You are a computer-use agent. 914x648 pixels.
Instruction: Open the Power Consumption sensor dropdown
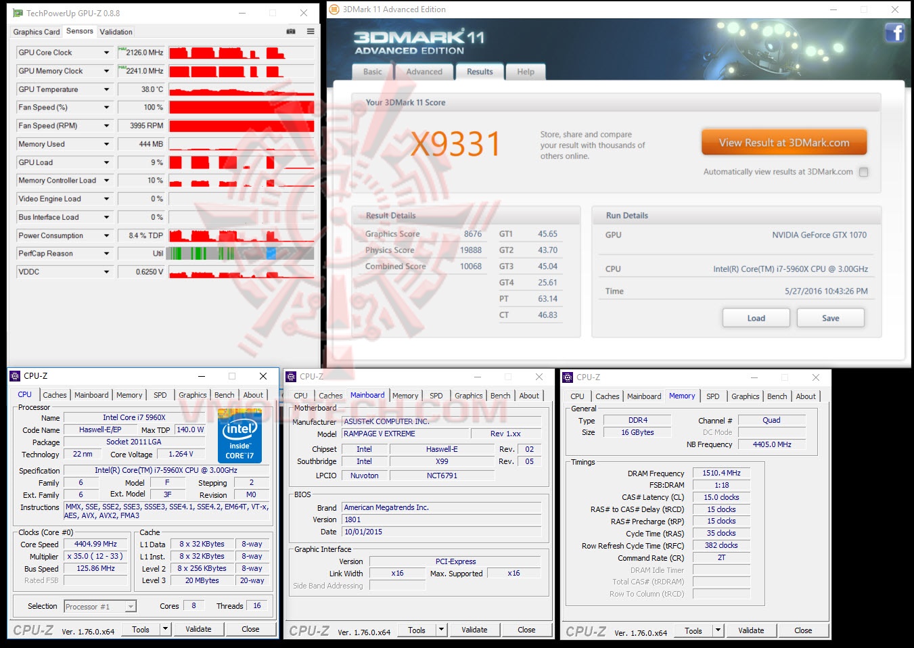[106, 235]
